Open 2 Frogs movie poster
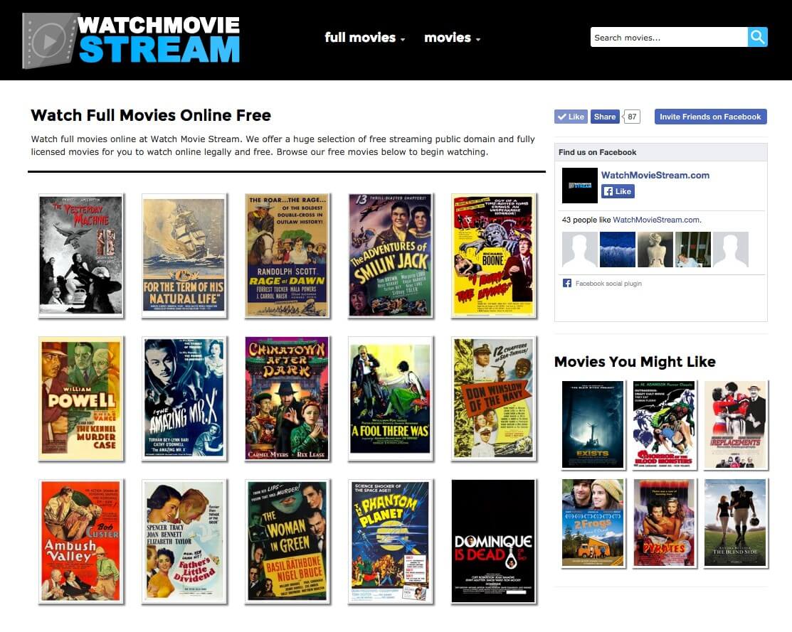The width and height of the screenshot is (792, 632). [593, 523]
